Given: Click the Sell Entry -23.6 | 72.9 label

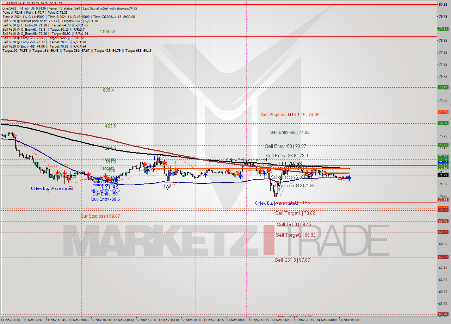Looking at the screenshot, I should [286, 155].
